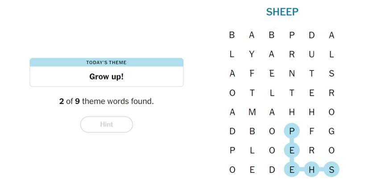Click the highlighted letter S tile
This screenshot has height=184, width=368.
pos(331,170)
